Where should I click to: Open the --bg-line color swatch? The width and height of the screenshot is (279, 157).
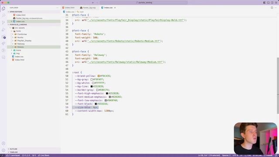92,86
